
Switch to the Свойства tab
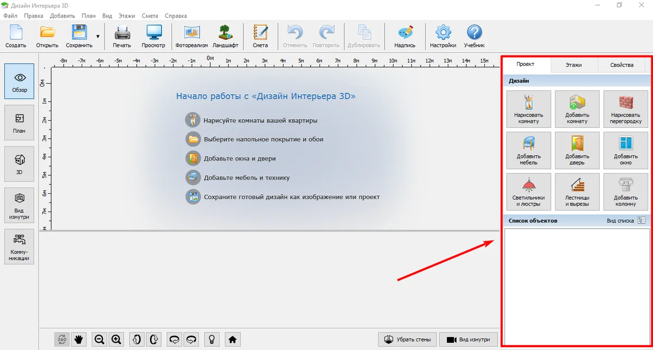point(622,65)
